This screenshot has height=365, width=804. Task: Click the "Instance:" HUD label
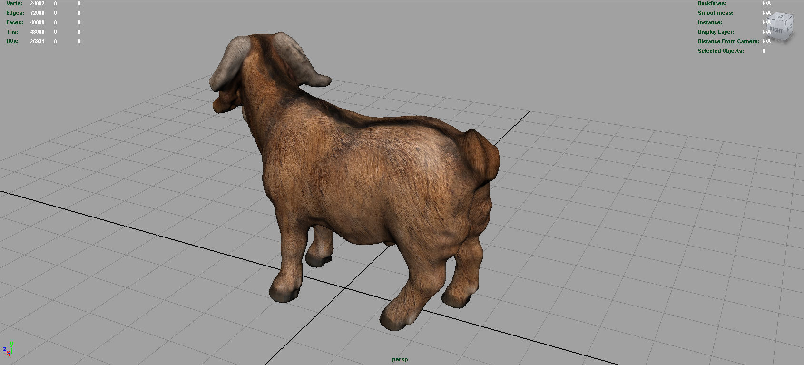click(x=710, y=22)
